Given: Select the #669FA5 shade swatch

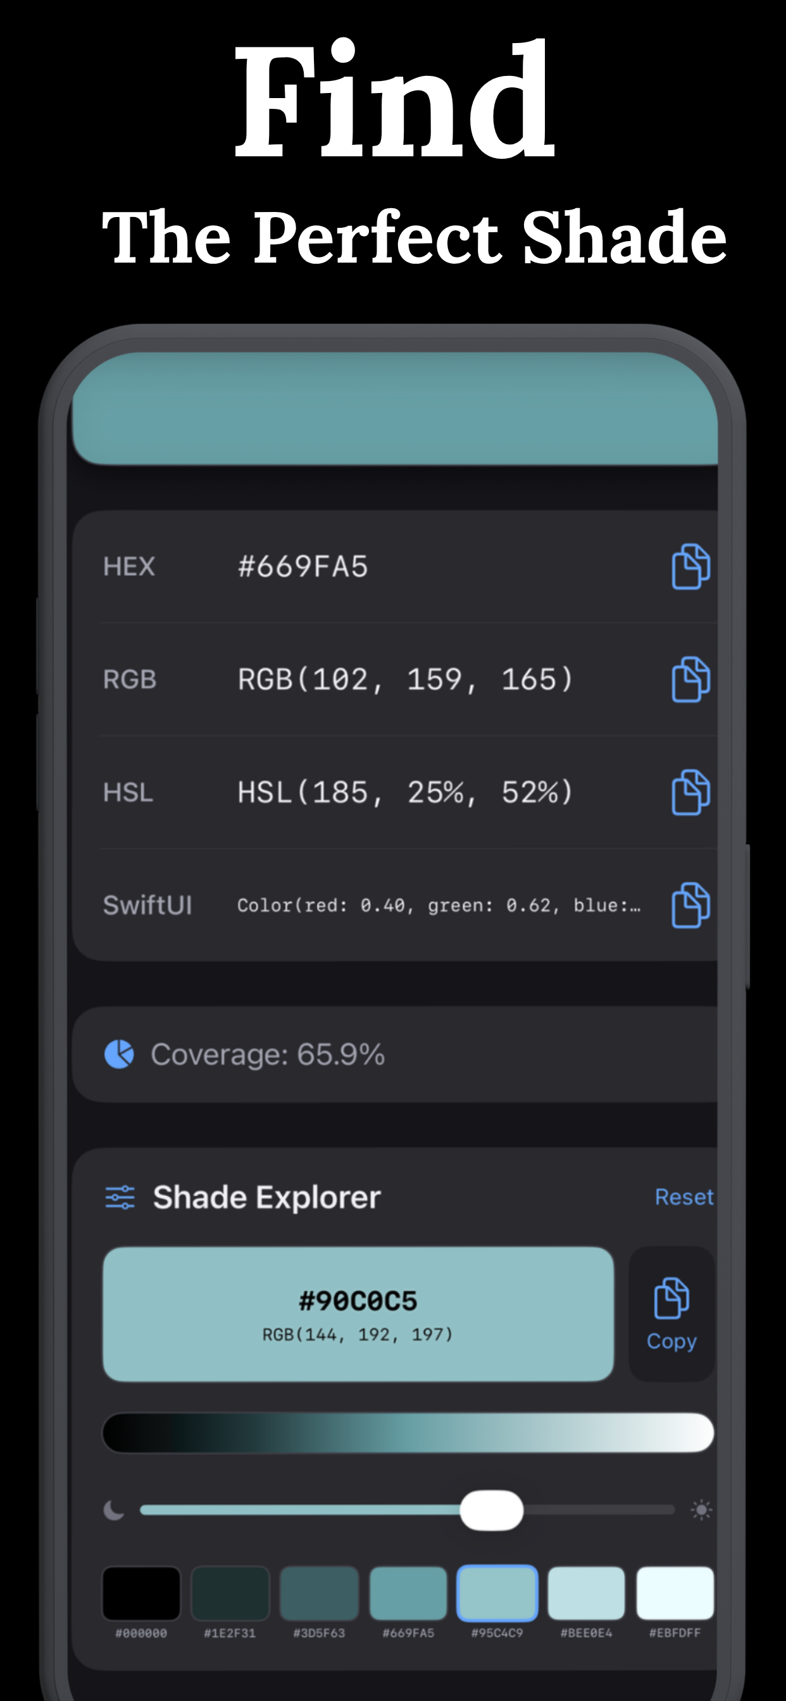Looking at the screenshot, I should pyautogui.click(x=408, y=1593).
